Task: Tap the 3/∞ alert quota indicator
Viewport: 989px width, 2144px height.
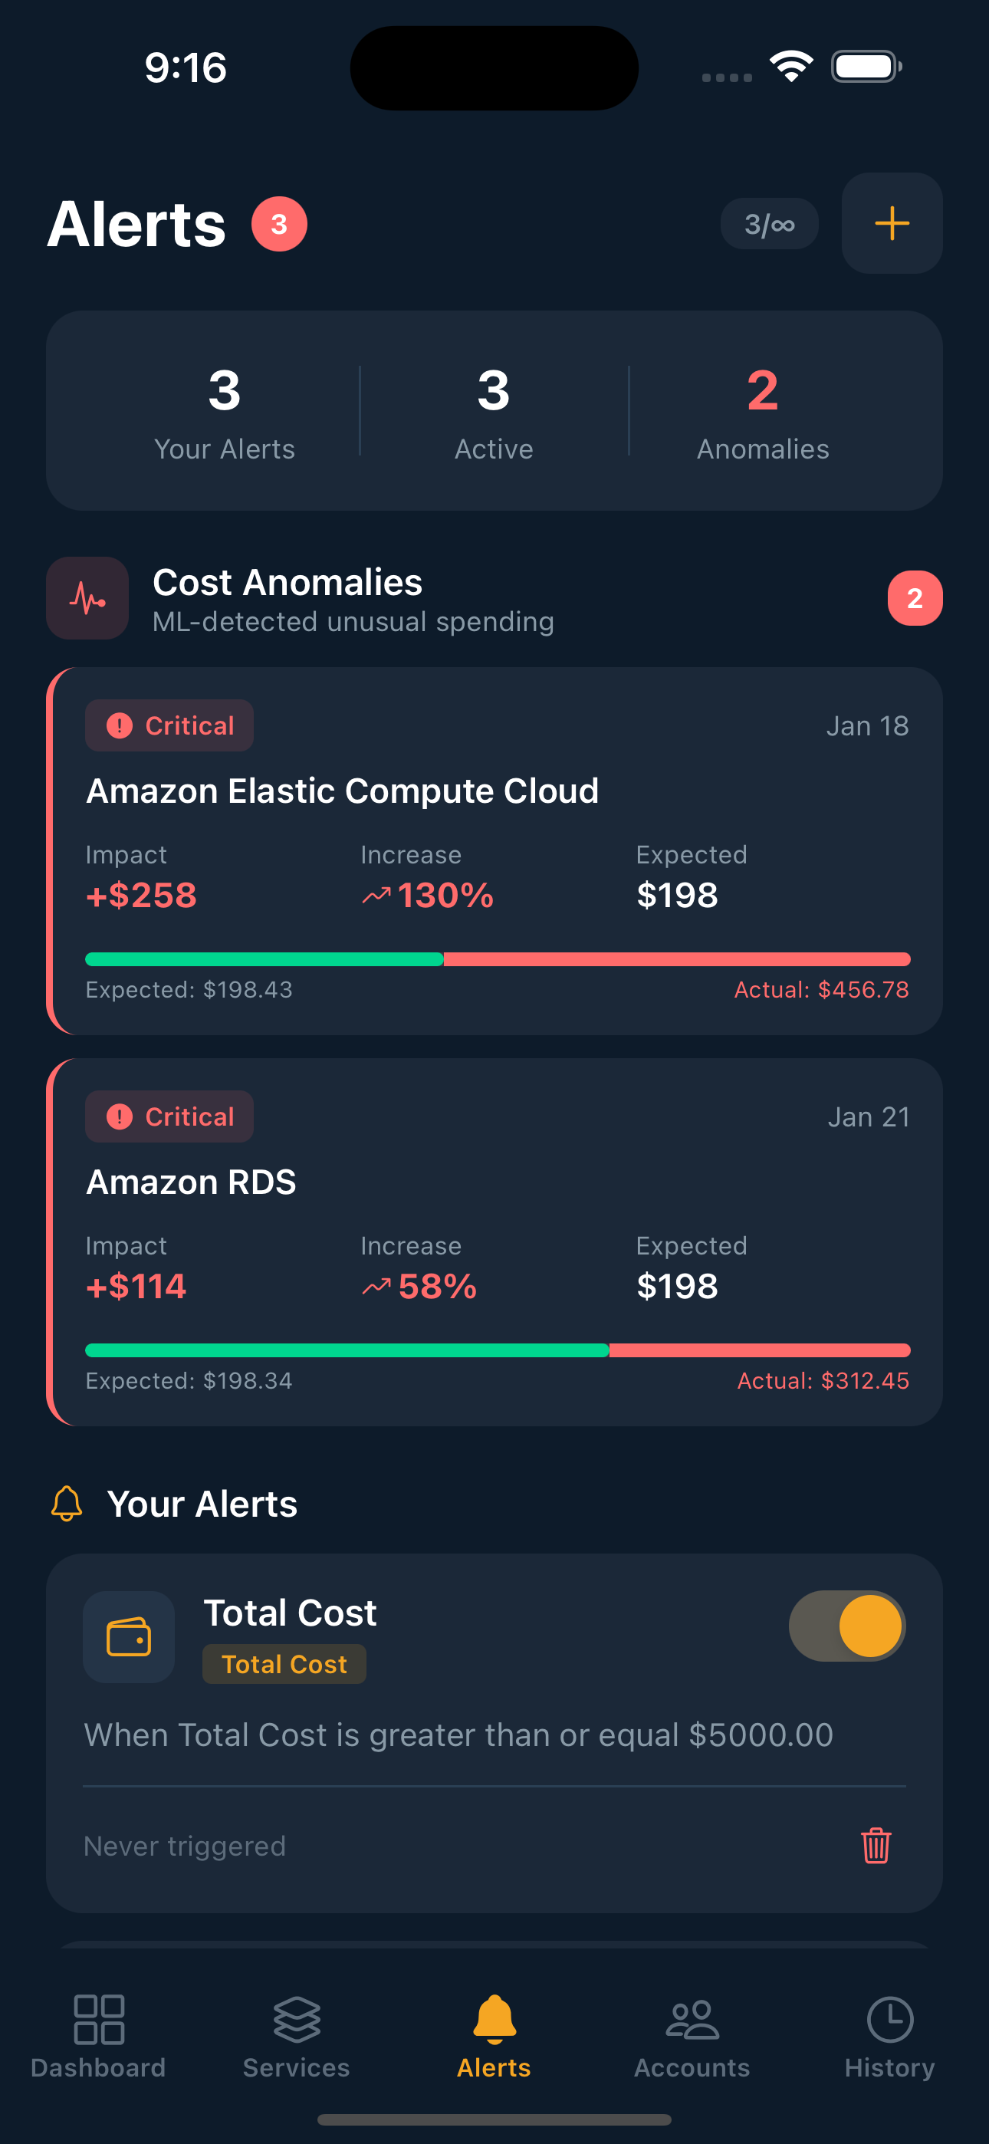Action: click(x=769, y=223)
